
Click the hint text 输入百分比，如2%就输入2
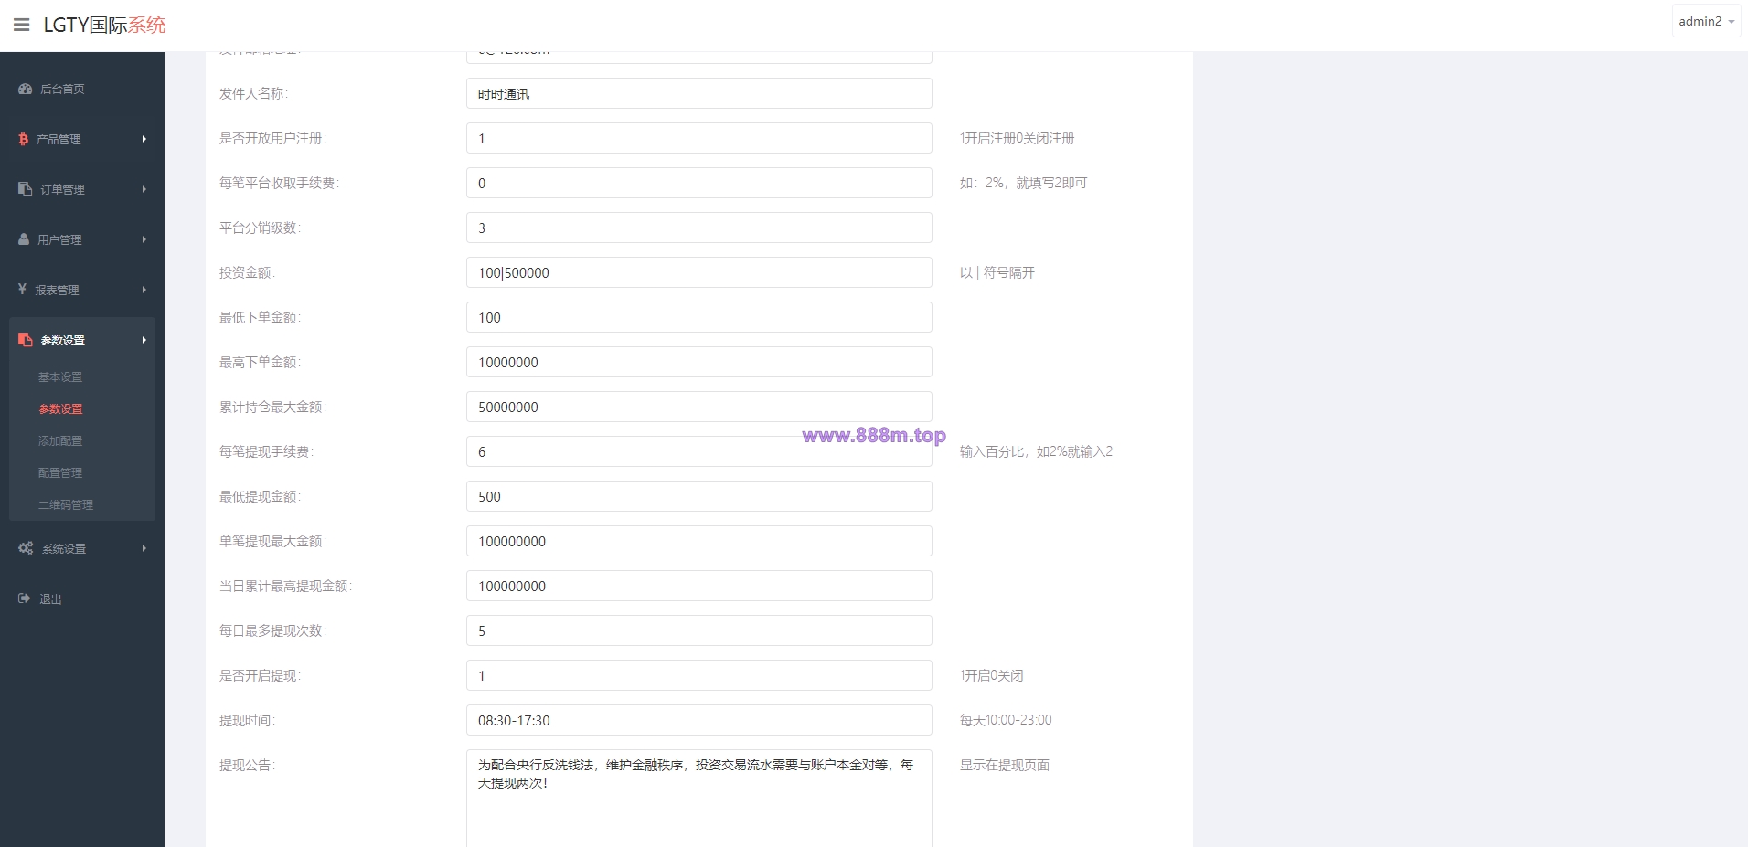click(x=1036, y=451)
